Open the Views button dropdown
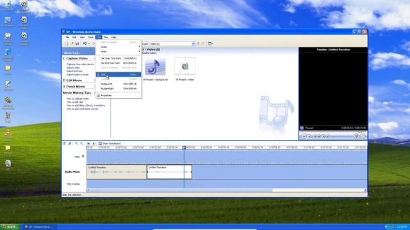The image size is (410, 230). point(211,44)
